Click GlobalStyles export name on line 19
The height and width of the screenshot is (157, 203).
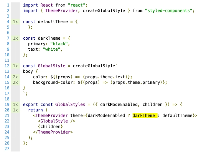tap(70, 105)
